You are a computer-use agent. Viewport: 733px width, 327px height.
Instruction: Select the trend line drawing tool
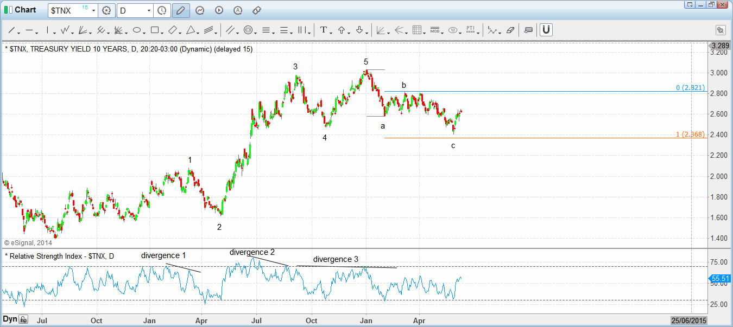pyautogui.click(x=10, y=30)
